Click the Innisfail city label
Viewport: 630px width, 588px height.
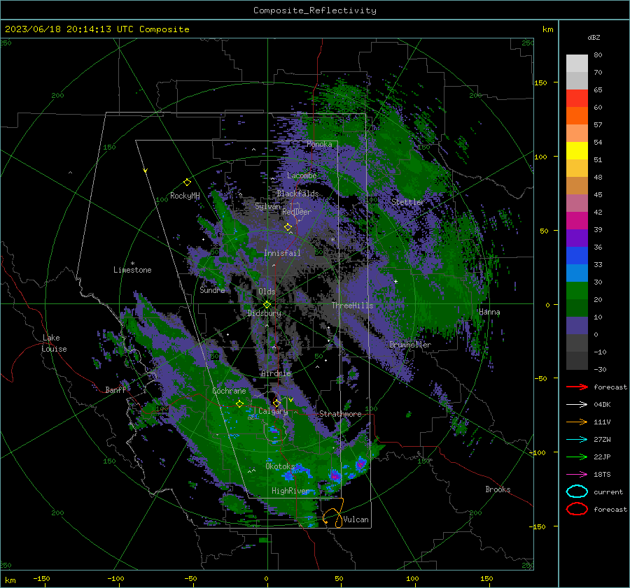tap(282, 253)
